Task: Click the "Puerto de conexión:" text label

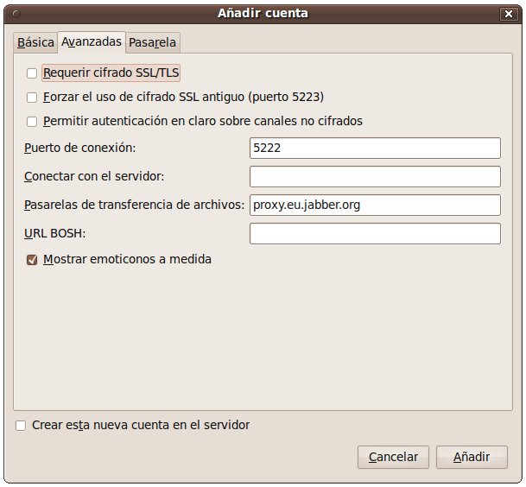Action: (x=79, y=149)
